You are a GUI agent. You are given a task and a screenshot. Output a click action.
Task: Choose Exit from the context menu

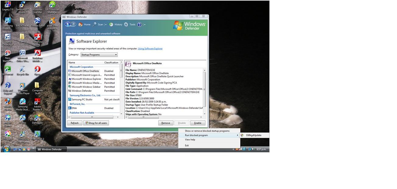(x=209, y=146)
